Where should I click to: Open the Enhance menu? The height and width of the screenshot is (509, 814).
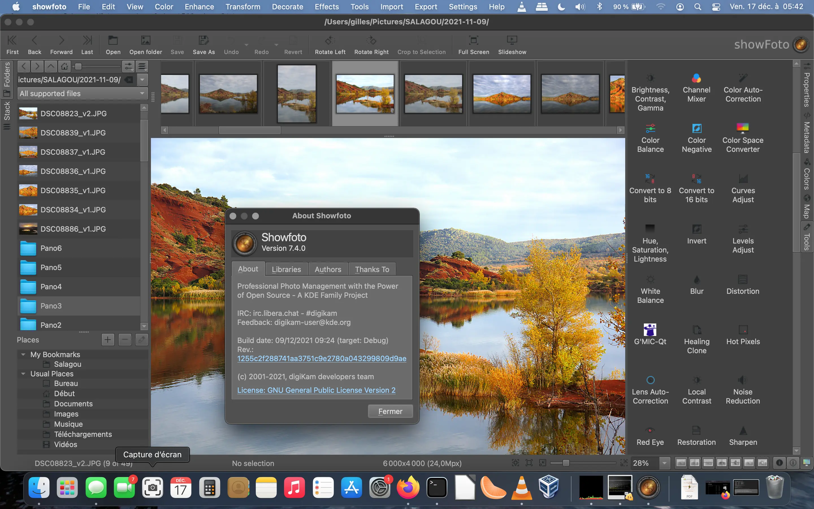coord(199,7)
